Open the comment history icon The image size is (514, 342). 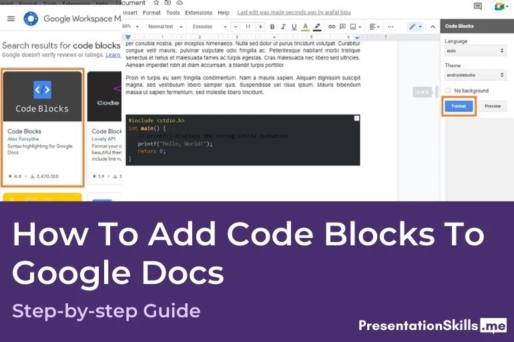click(x=478, y=6)
